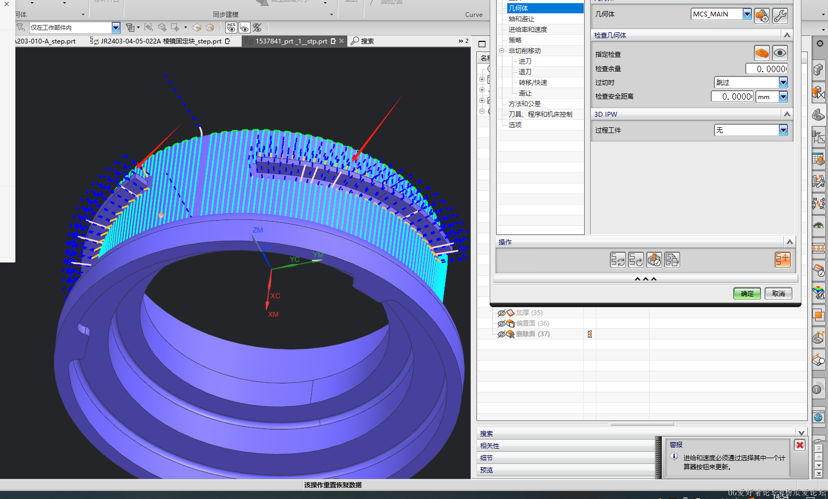Click the orange cube view icon in toolbar
The height and width of the screenshot is (499, 828).
tap(197, 27)
